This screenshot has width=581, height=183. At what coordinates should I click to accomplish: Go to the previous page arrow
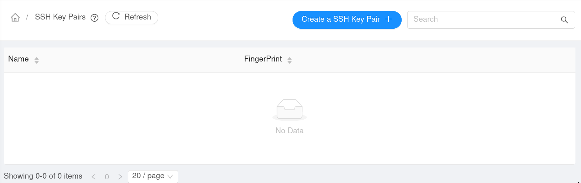pyautogui.click(x=94, y=177)
